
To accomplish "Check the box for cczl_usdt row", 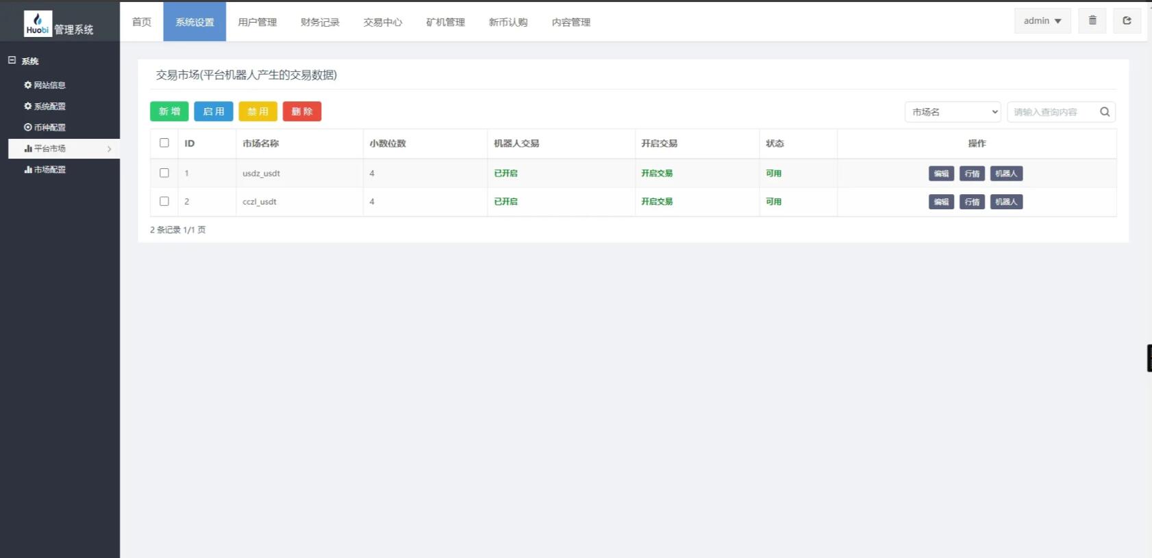I will point(164,201).
